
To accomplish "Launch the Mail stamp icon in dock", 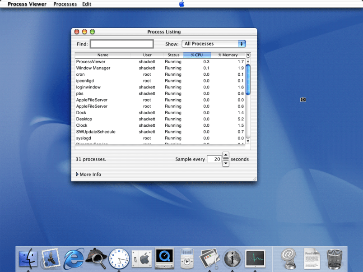I will [x=51, y=258].
